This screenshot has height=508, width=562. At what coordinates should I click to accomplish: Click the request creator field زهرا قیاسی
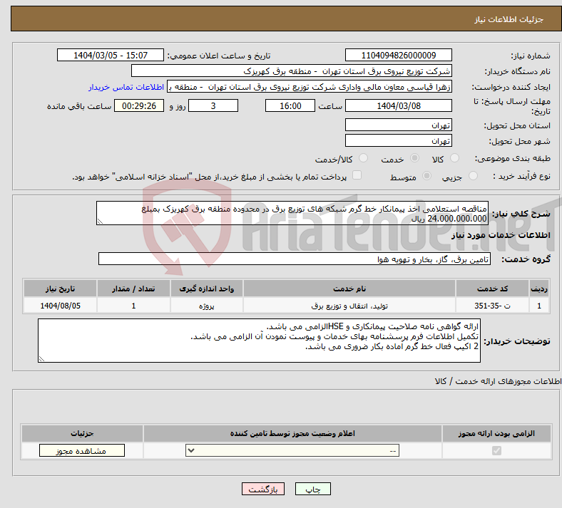(x=310, y=87)
